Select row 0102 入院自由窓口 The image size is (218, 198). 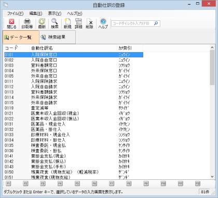tap(74, 60)
